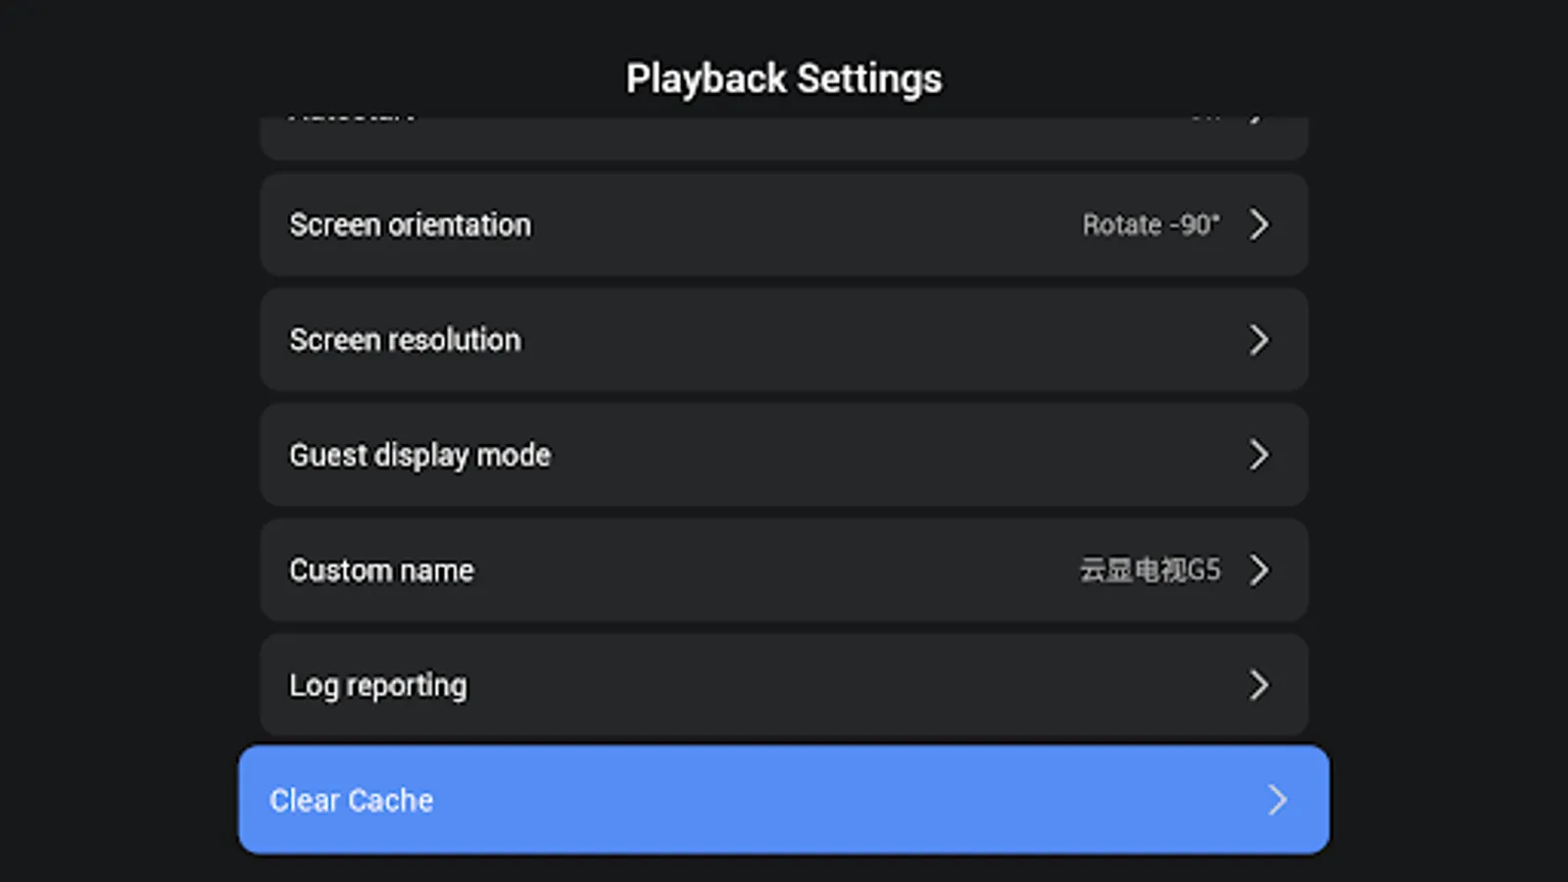
Task: Open the Screen orientation setting
Action: [x=411, y=225]
